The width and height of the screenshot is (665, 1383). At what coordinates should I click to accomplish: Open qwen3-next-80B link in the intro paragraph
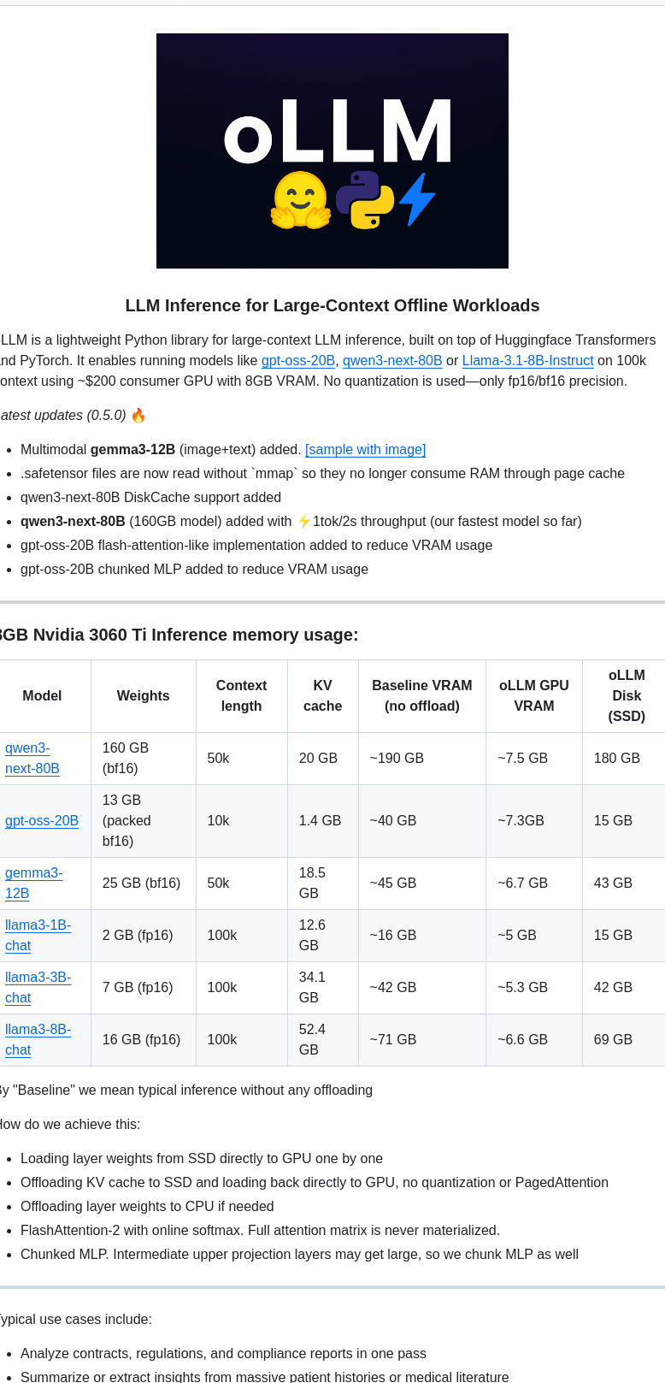click(392, 361)
